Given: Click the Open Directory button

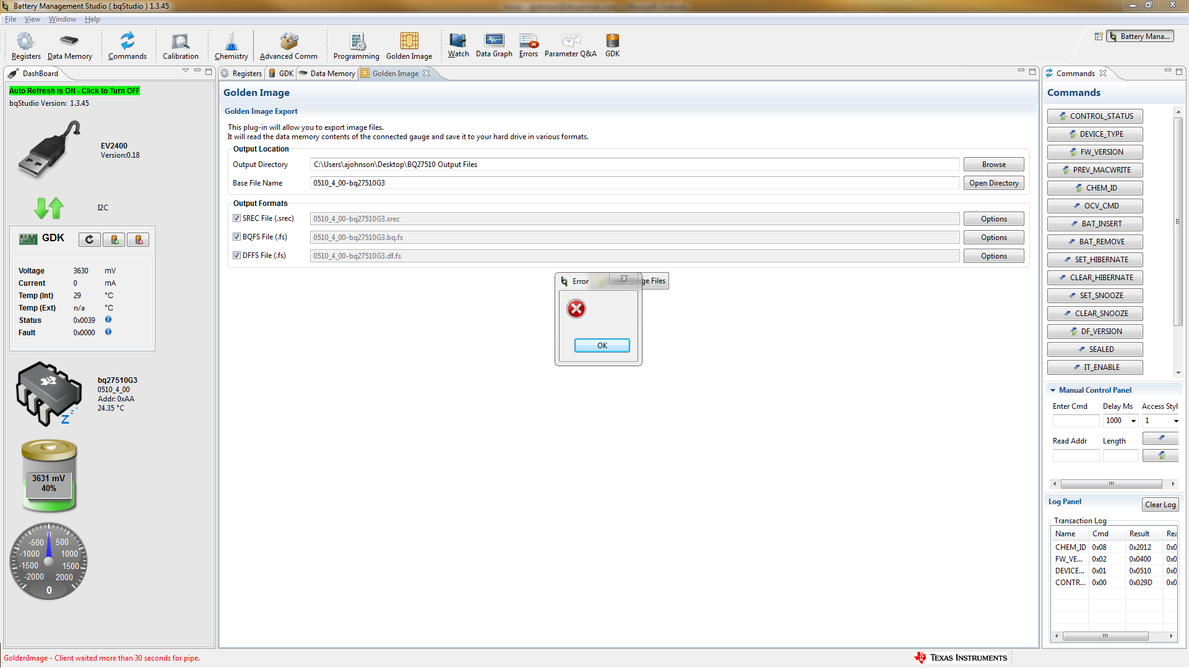Looking at the screenshot, I should (x=993, y=183).
